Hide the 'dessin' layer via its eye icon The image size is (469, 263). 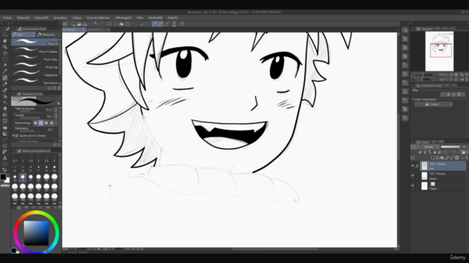click(x=413, y=176)
